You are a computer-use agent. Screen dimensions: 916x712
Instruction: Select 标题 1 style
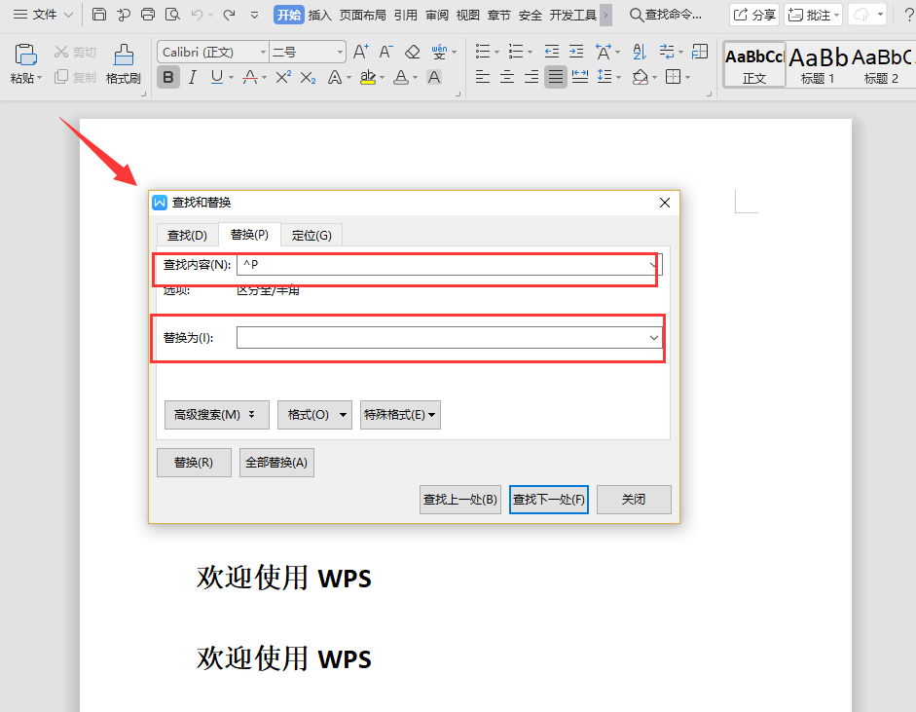click(x=818, y=64)
